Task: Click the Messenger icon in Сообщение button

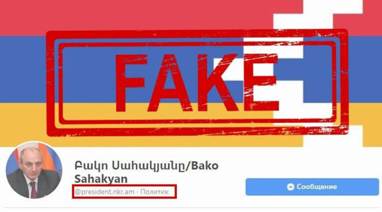Action: pos(290,187)
